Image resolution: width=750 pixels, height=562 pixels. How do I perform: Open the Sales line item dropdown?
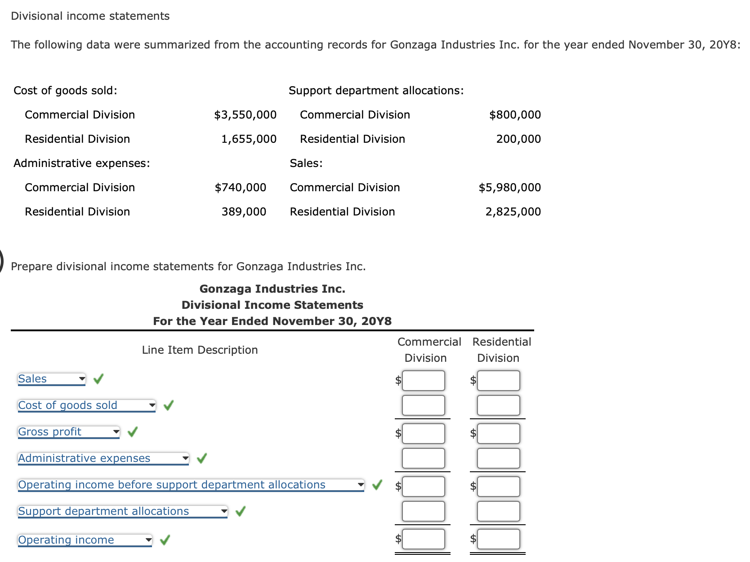81,379
